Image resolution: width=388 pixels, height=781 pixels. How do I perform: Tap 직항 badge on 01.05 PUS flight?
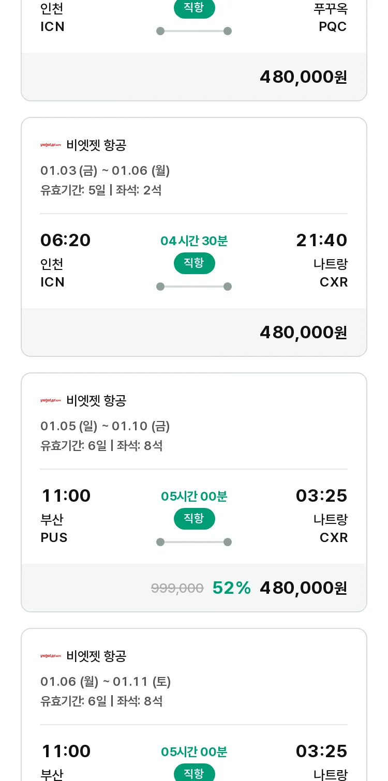point(194,519)
